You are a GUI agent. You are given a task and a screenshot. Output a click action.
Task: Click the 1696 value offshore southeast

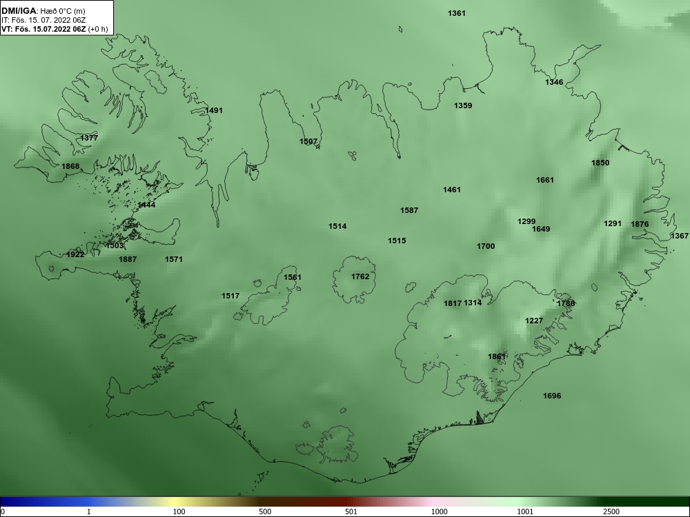pyautogui.click(x=552, y=396)
